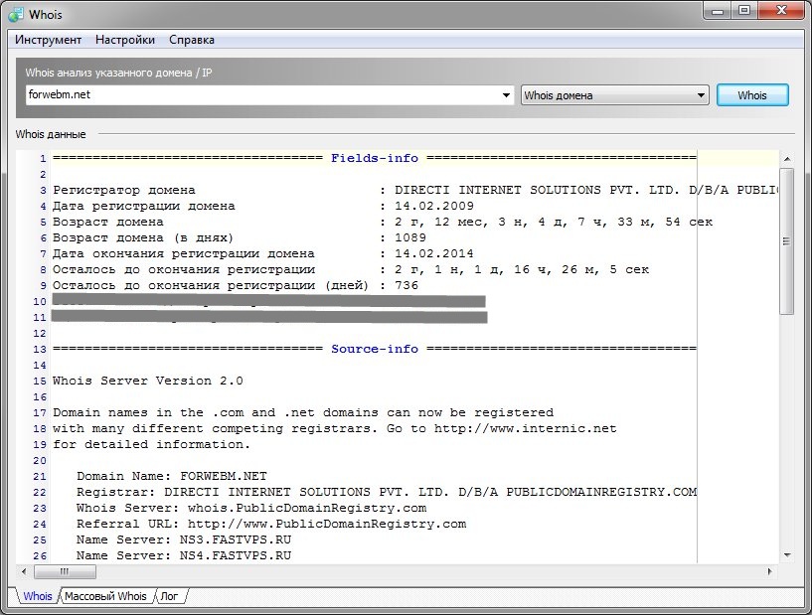Image resolution: width=812 pixels, height=615 pixels.
Task: Click the Domain Name: FORWEBM.NET line
Action: 172,476
